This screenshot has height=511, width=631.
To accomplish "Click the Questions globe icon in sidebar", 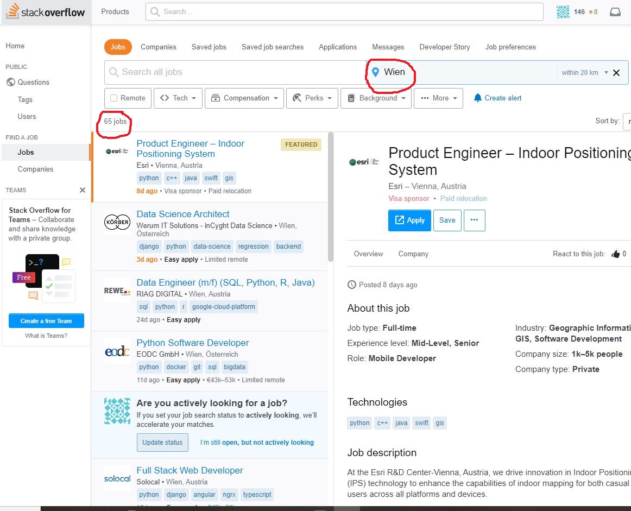I will click(11, 82).
